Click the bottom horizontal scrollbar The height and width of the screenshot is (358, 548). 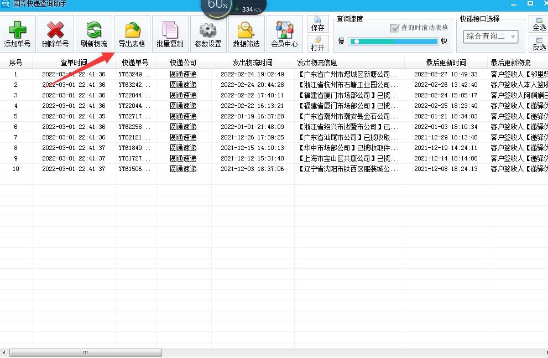[x=86, y=352]
